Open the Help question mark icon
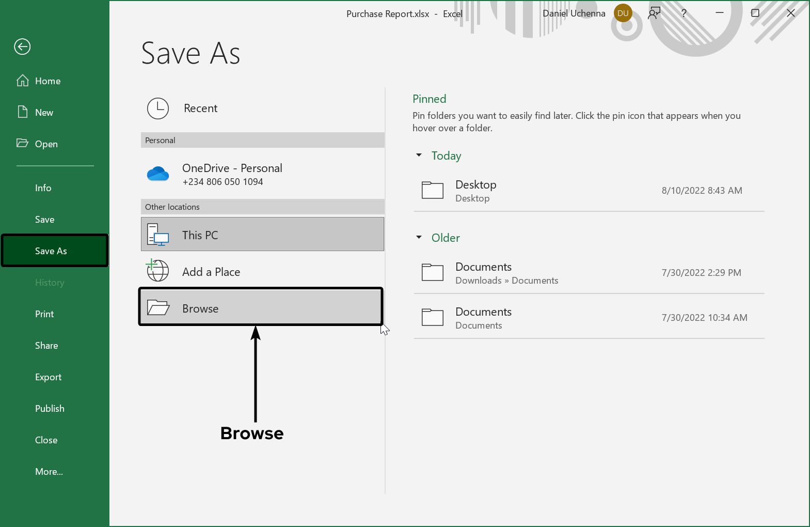810x527 pixels. pos(684,13)
